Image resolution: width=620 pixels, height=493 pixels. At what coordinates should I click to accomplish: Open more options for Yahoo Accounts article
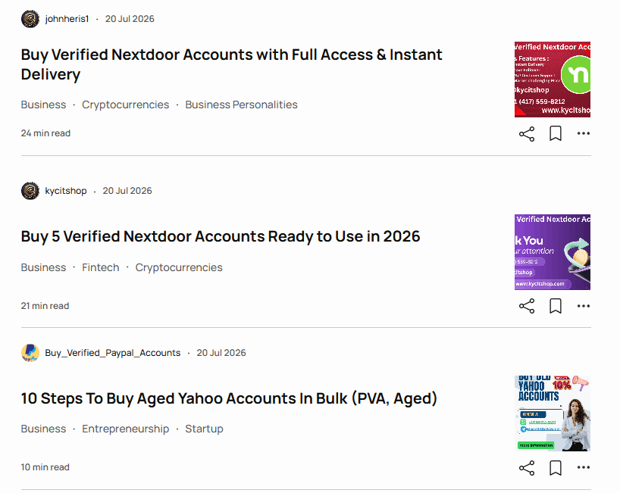point(584,467)
